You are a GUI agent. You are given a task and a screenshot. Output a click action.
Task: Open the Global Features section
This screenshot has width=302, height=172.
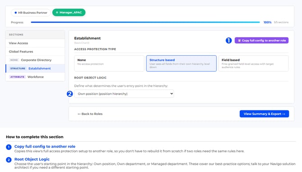35,52
